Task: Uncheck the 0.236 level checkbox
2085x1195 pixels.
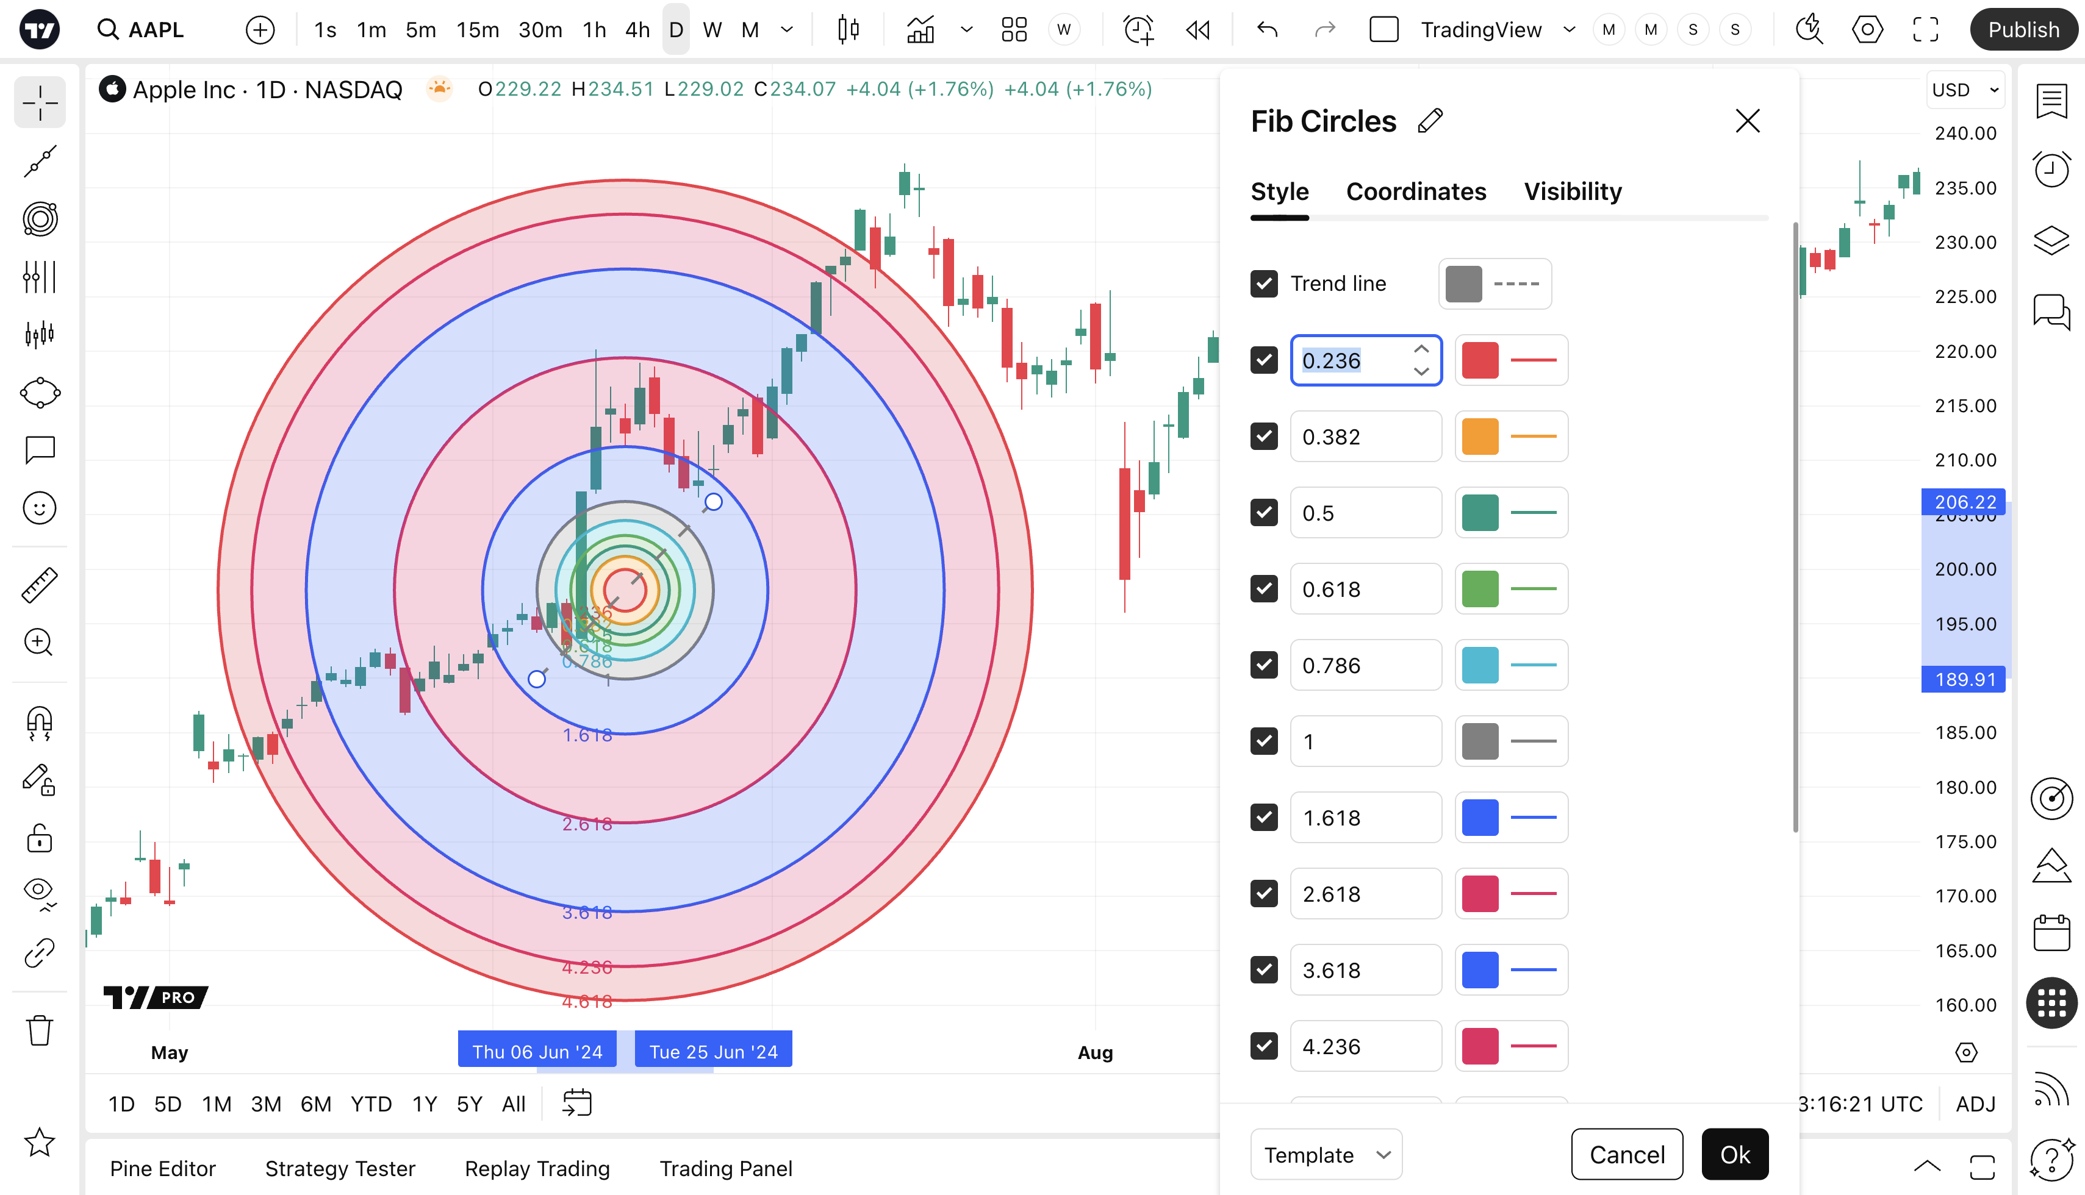Action: (x=1264, y=360)
